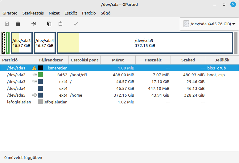
Task: Click the green fat32 color swatch
Action: [40, 75]
